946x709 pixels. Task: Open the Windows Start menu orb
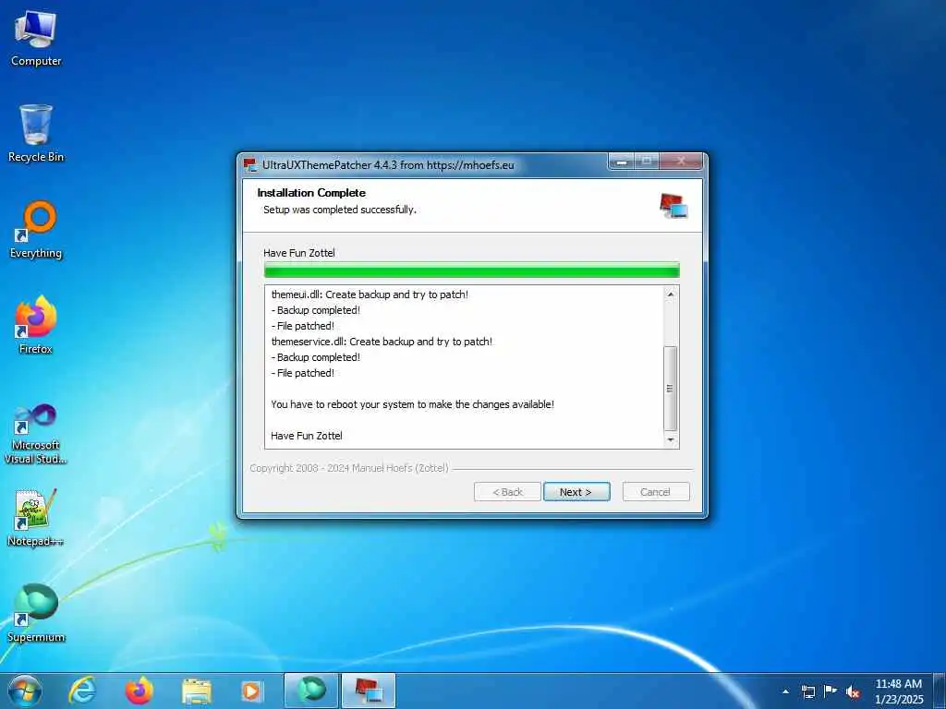coord(25,691)
